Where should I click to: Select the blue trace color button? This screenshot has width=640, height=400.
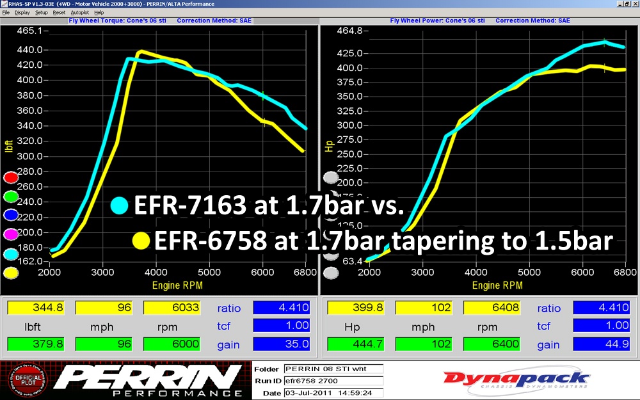pos(11,215)
